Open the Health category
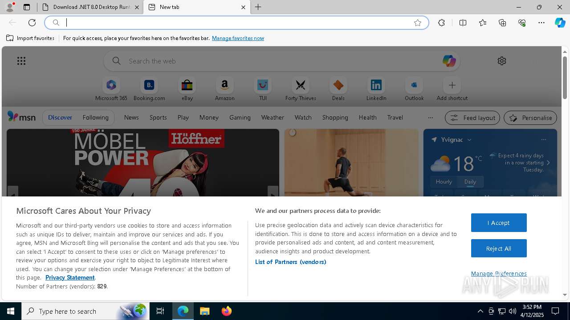The width and height of the screenshot is (570, 320). tap(367, 117)
